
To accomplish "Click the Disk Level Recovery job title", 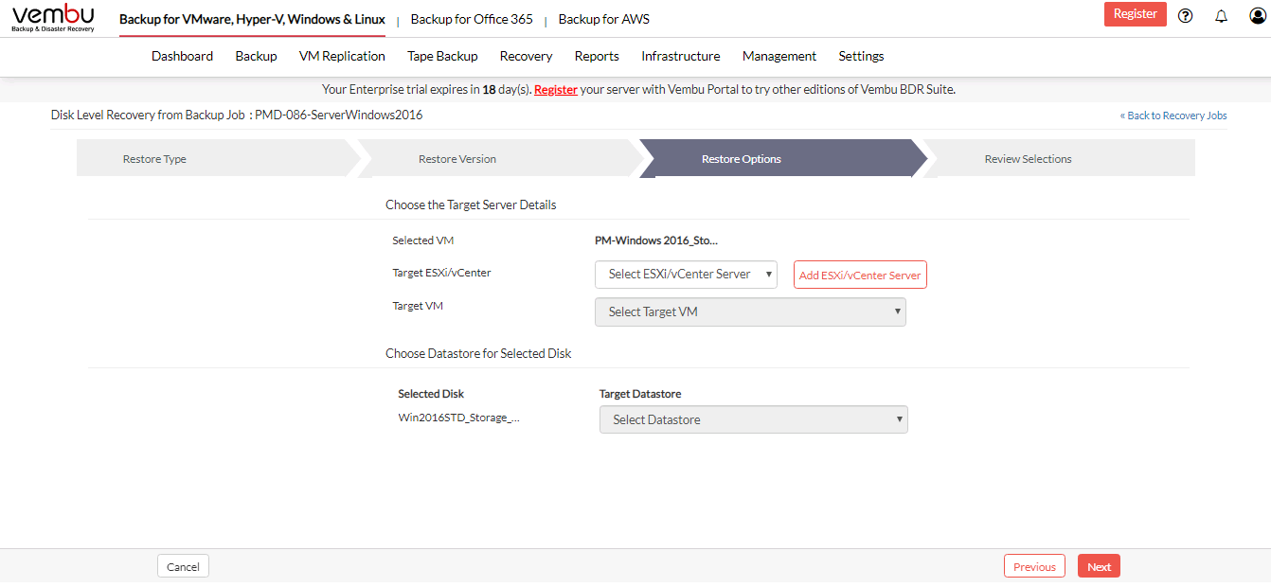I will [237, 115].
